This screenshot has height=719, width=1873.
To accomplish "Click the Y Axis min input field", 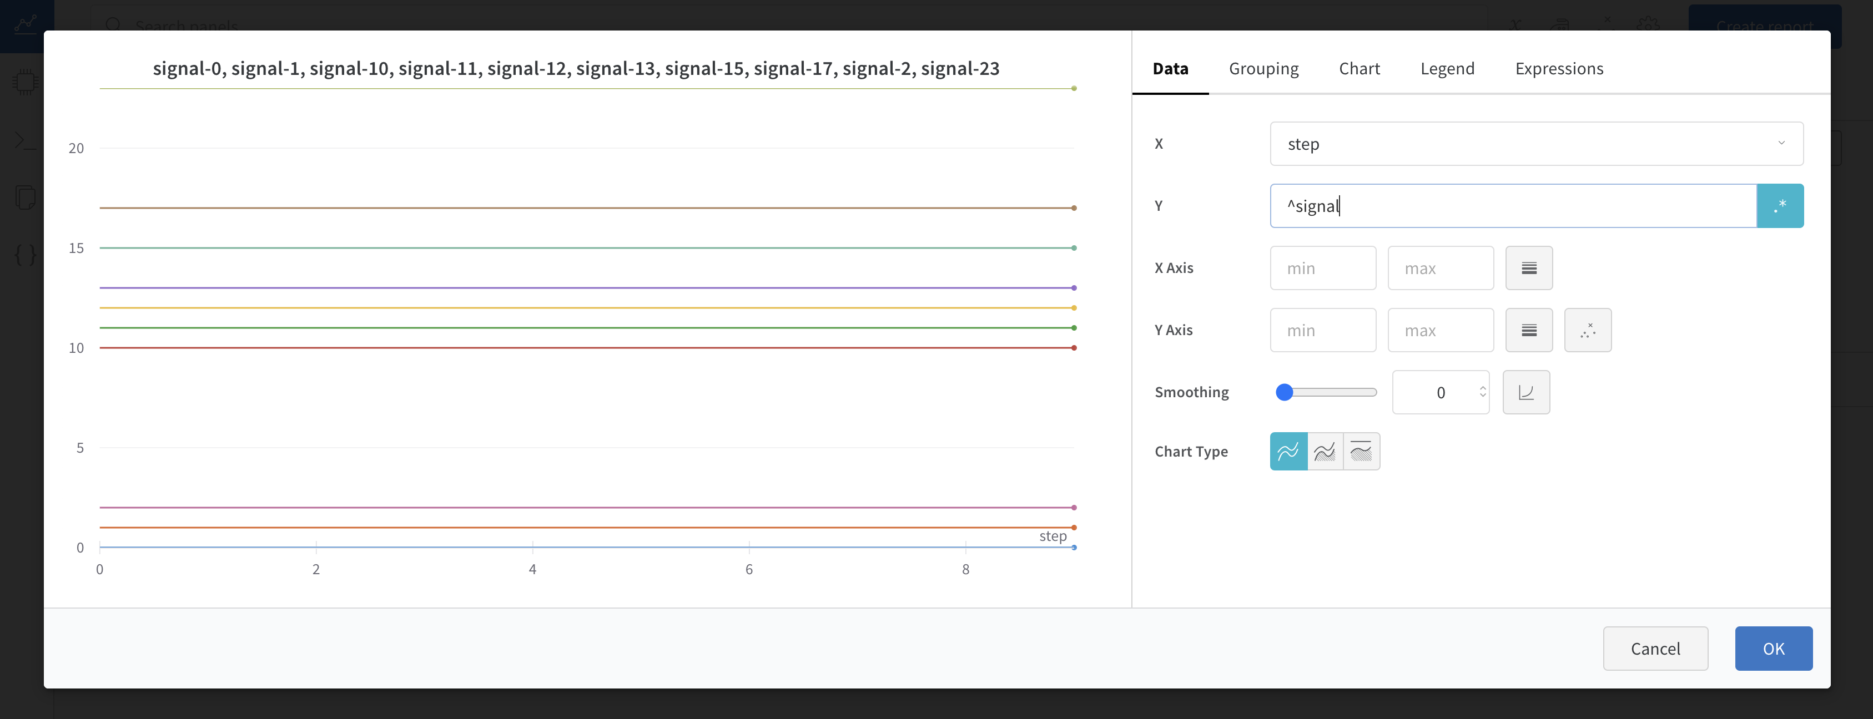I will pyautogui.click(x=1323, y=330).
